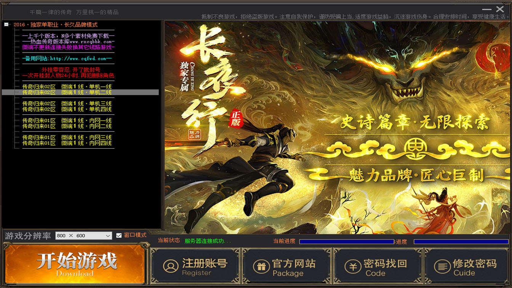Select server 传奇归来02区 单机一线
512x288 pixels.
67,86
